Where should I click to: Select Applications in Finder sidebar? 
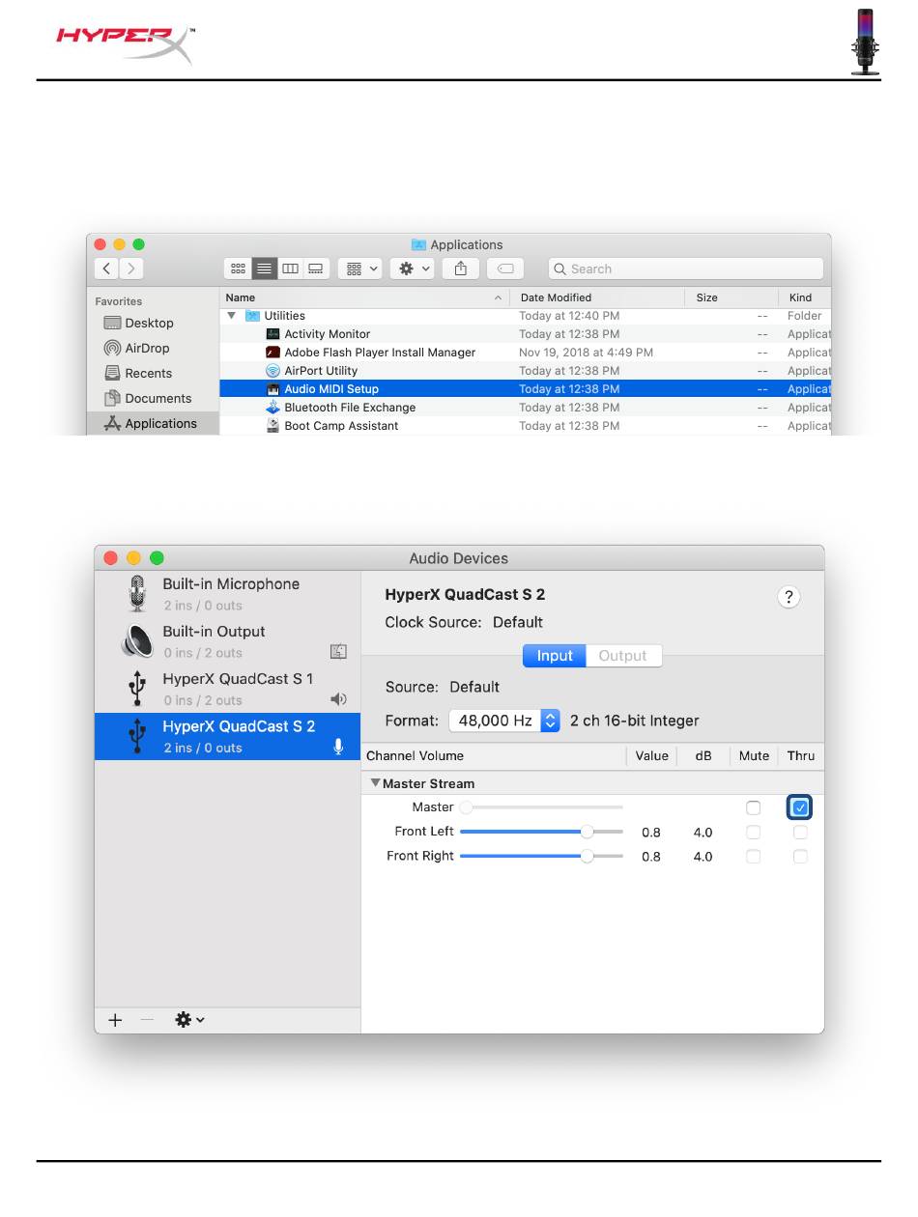(x=153, y=424)
